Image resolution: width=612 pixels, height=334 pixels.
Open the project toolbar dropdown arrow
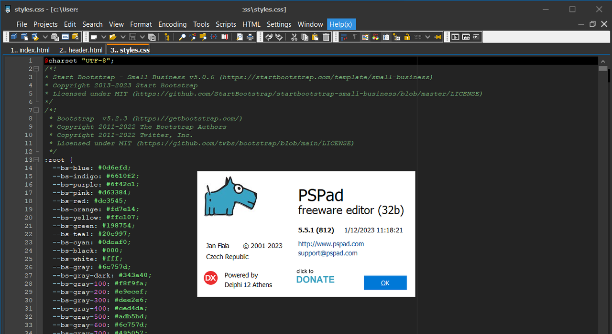click(45, 37)
